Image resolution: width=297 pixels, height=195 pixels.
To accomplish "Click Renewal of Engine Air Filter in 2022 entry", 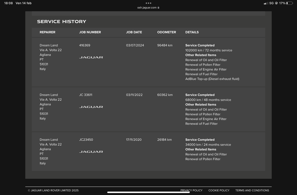I will [206, 119].
